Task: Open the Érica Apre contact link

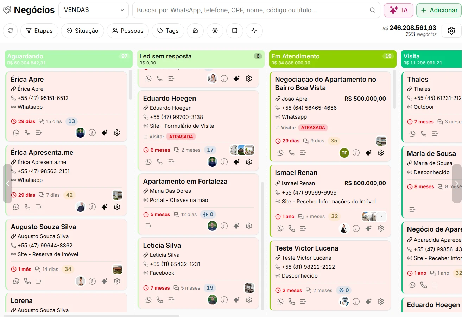Action: tap(27, 89)
